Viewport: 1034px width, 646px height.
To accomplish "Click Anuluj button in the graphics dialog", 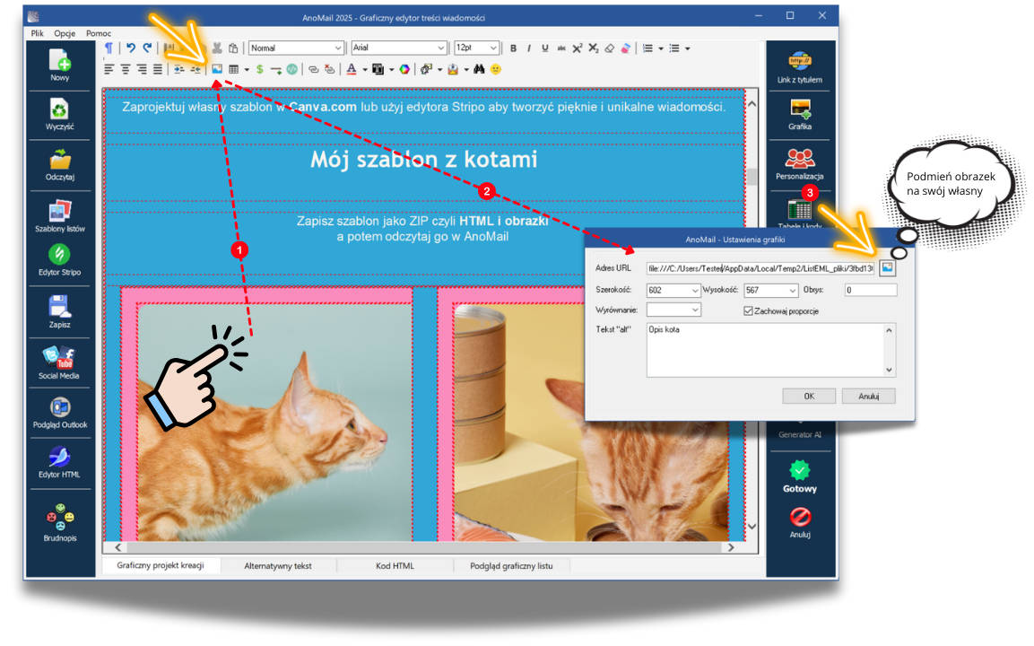I will (x=868, y=396).
